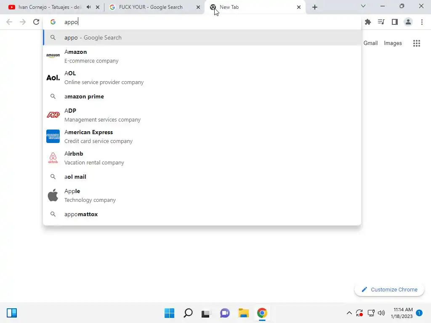This screenshot has height=323, width=431.
Task: Close the New Tab tab
Action: point(299,8)
